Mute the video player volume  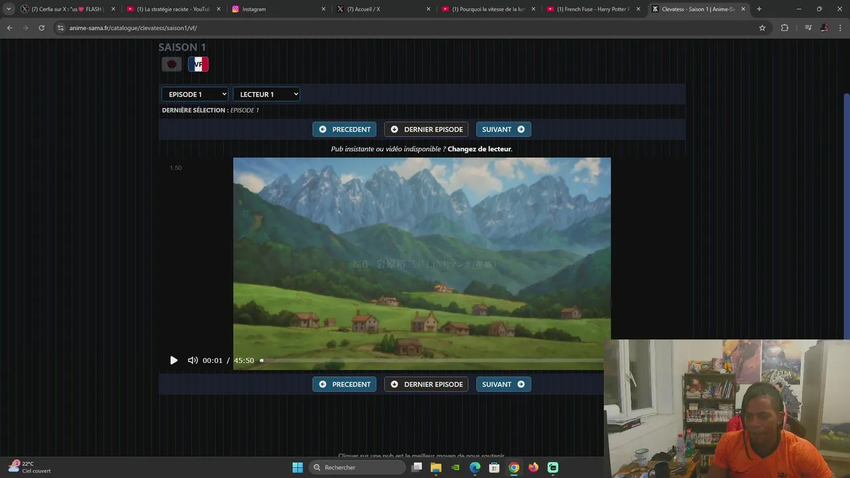(x=193, y=360)
